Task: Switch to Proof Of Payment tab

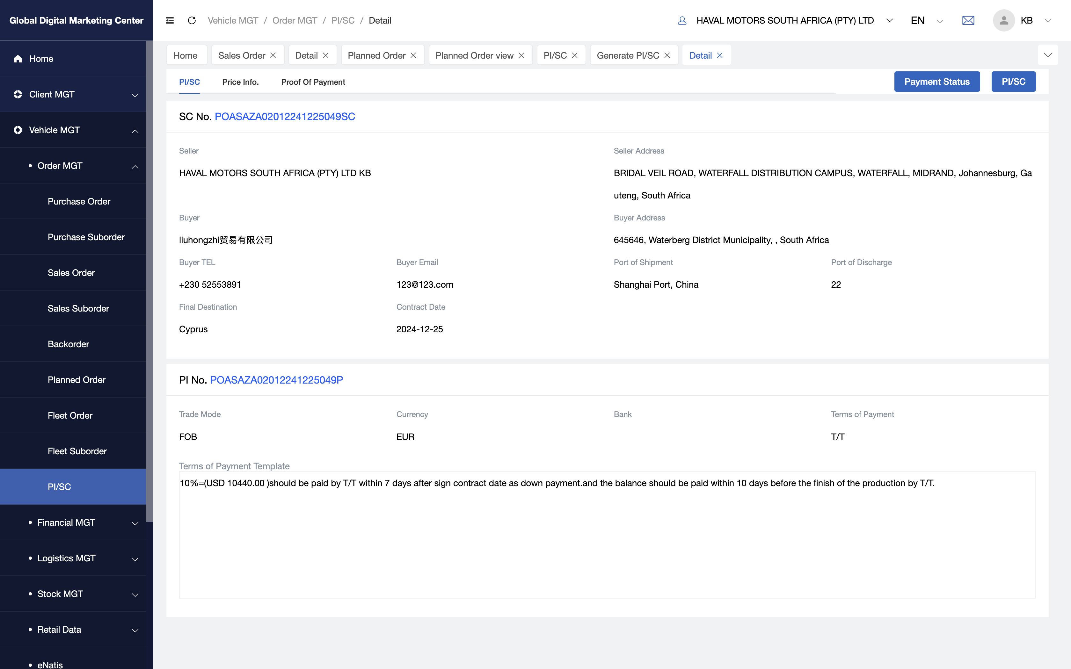Action: click(313, 82)
